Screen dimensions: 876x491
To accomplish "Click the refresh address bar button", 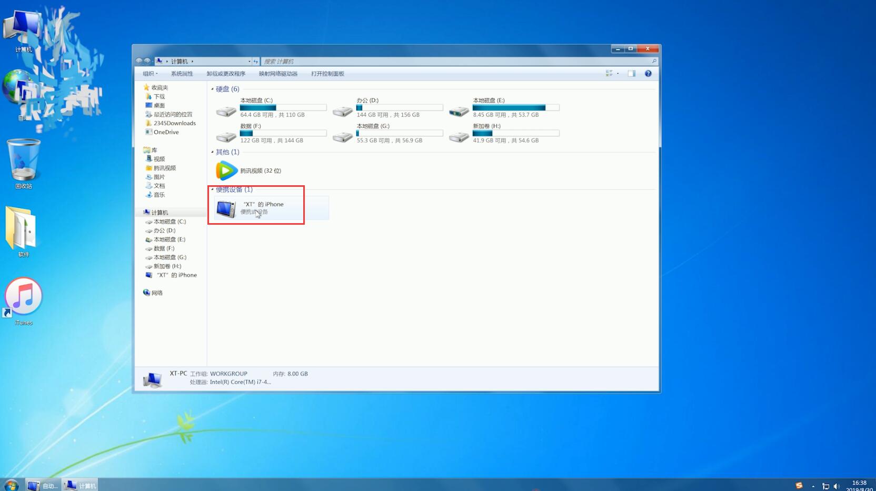I will 256,62.
